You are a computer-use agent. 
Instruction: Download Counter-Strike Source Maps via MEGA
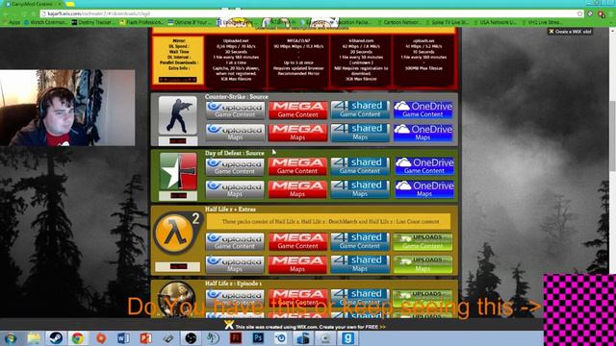pyautogui.click(x=297, y=133)
